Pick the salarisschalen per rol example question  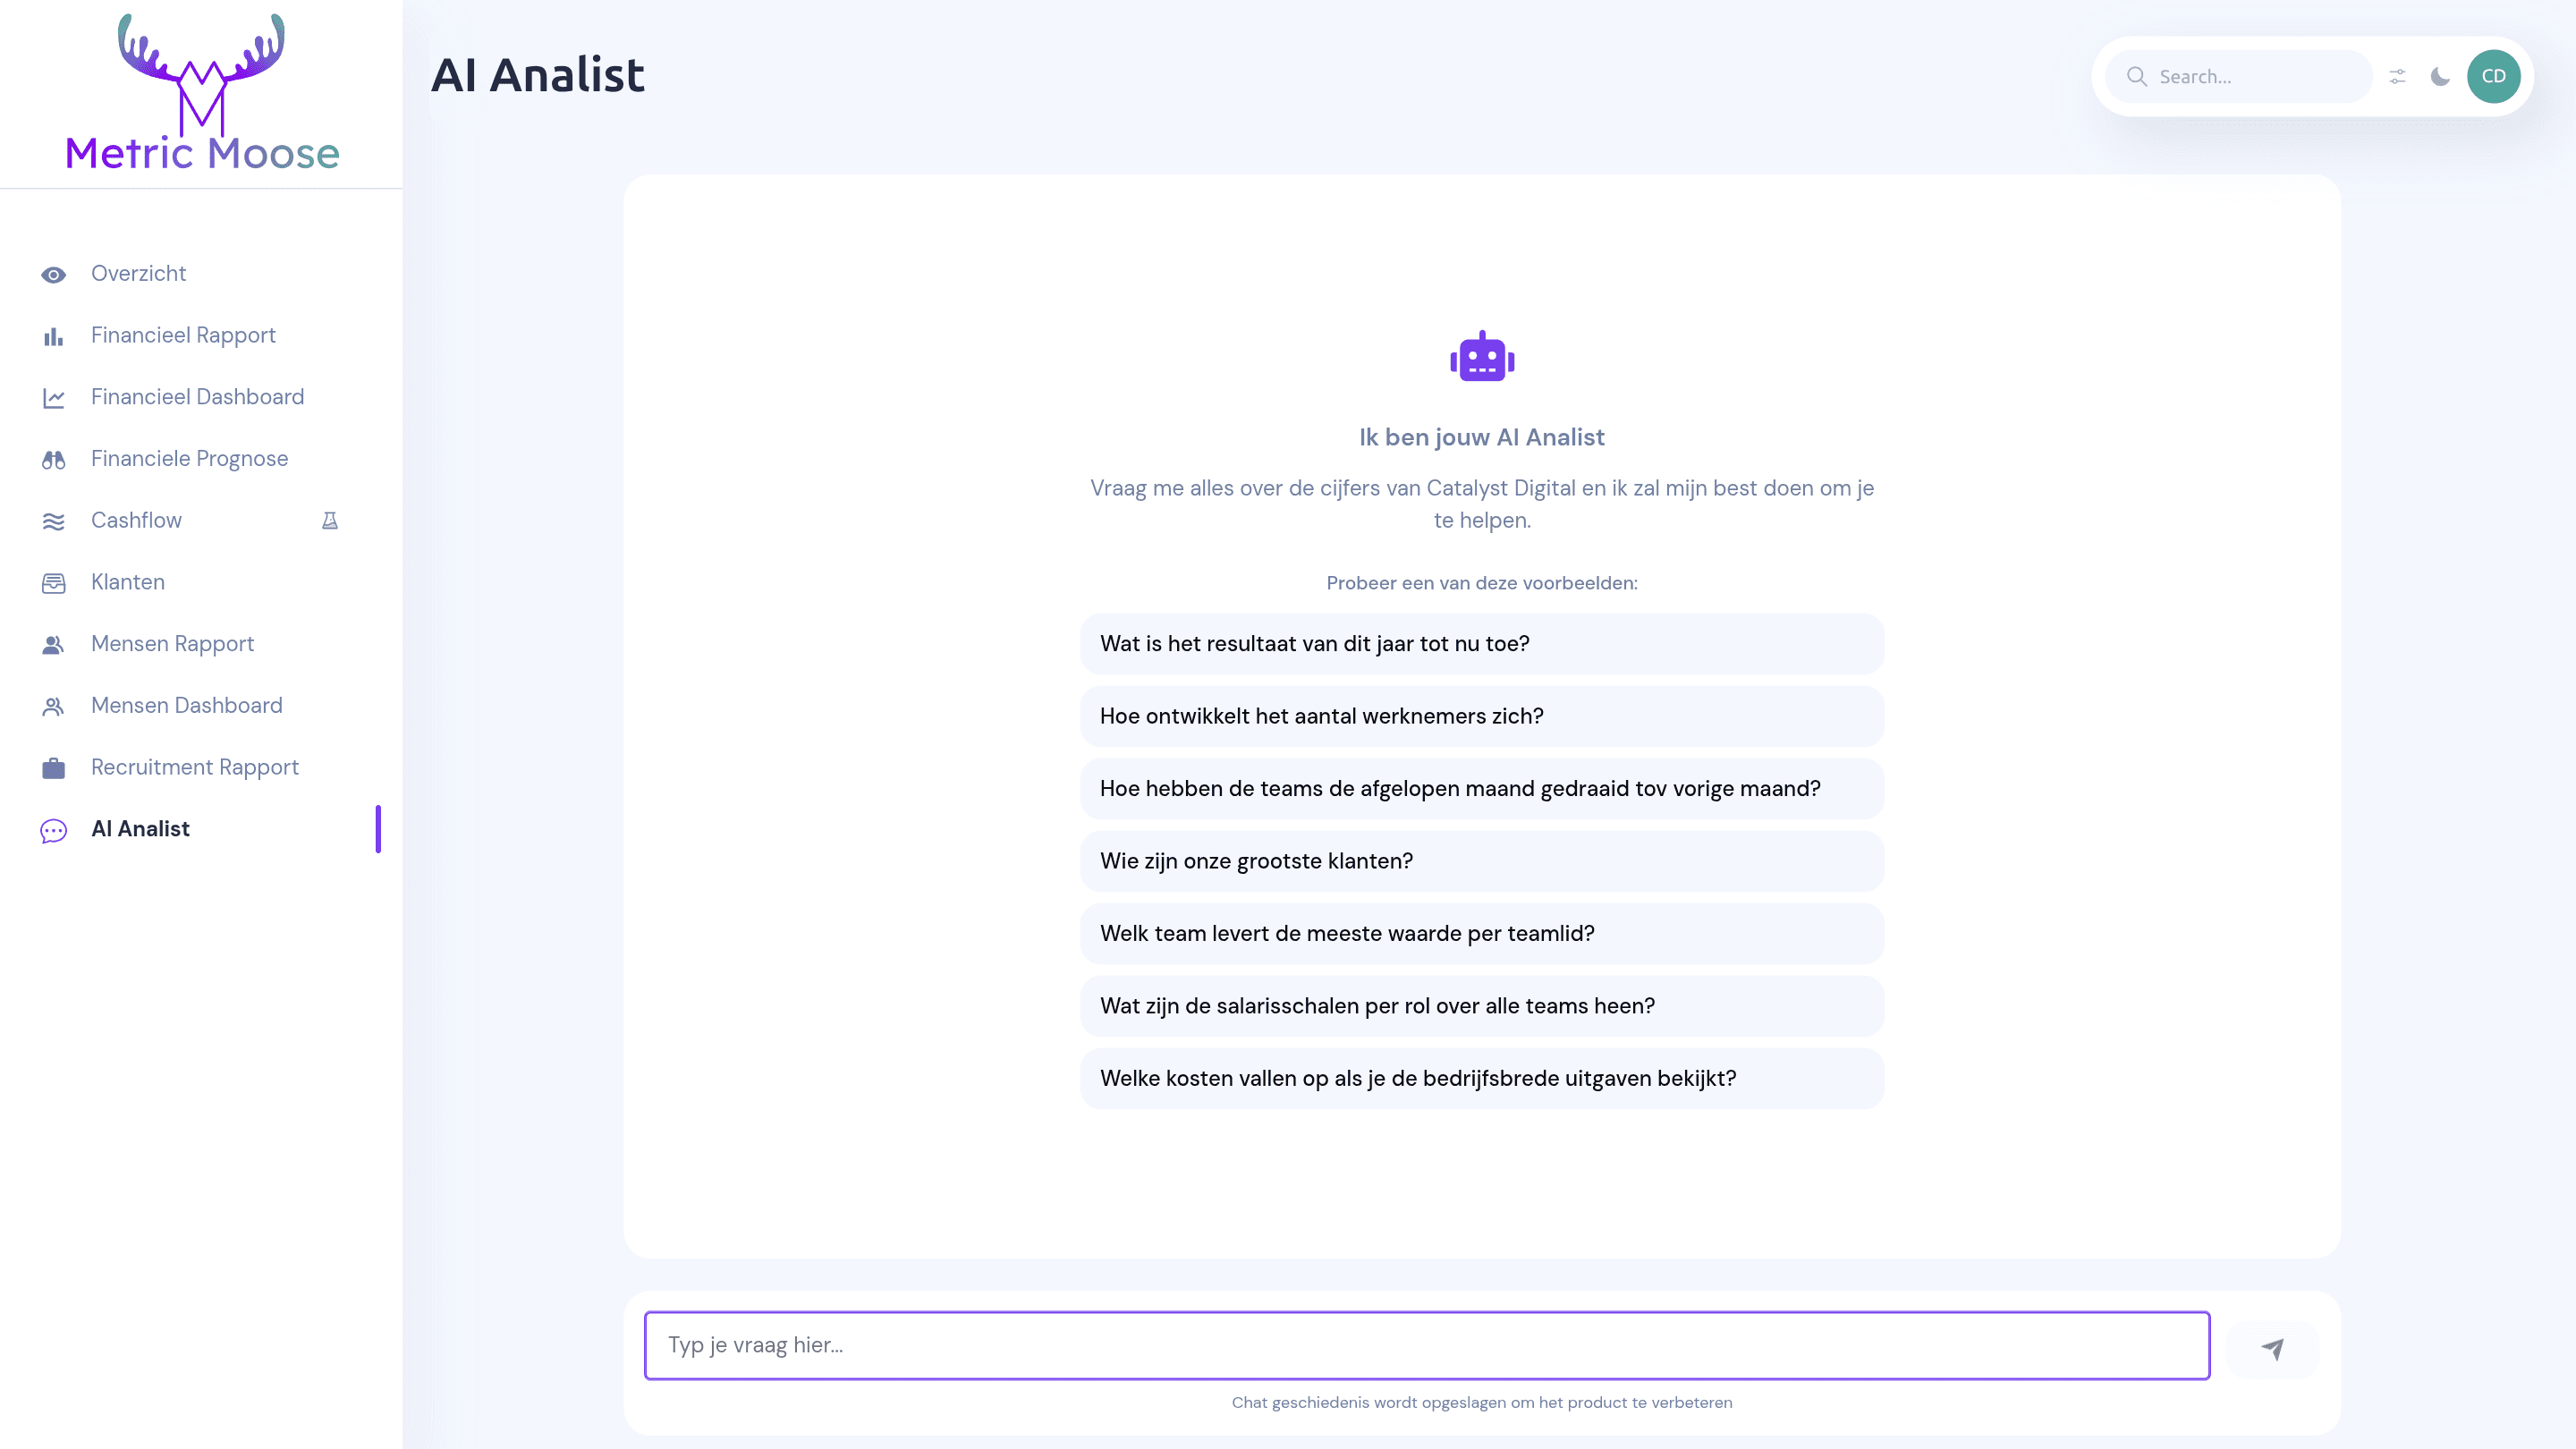[1482, 1006]
